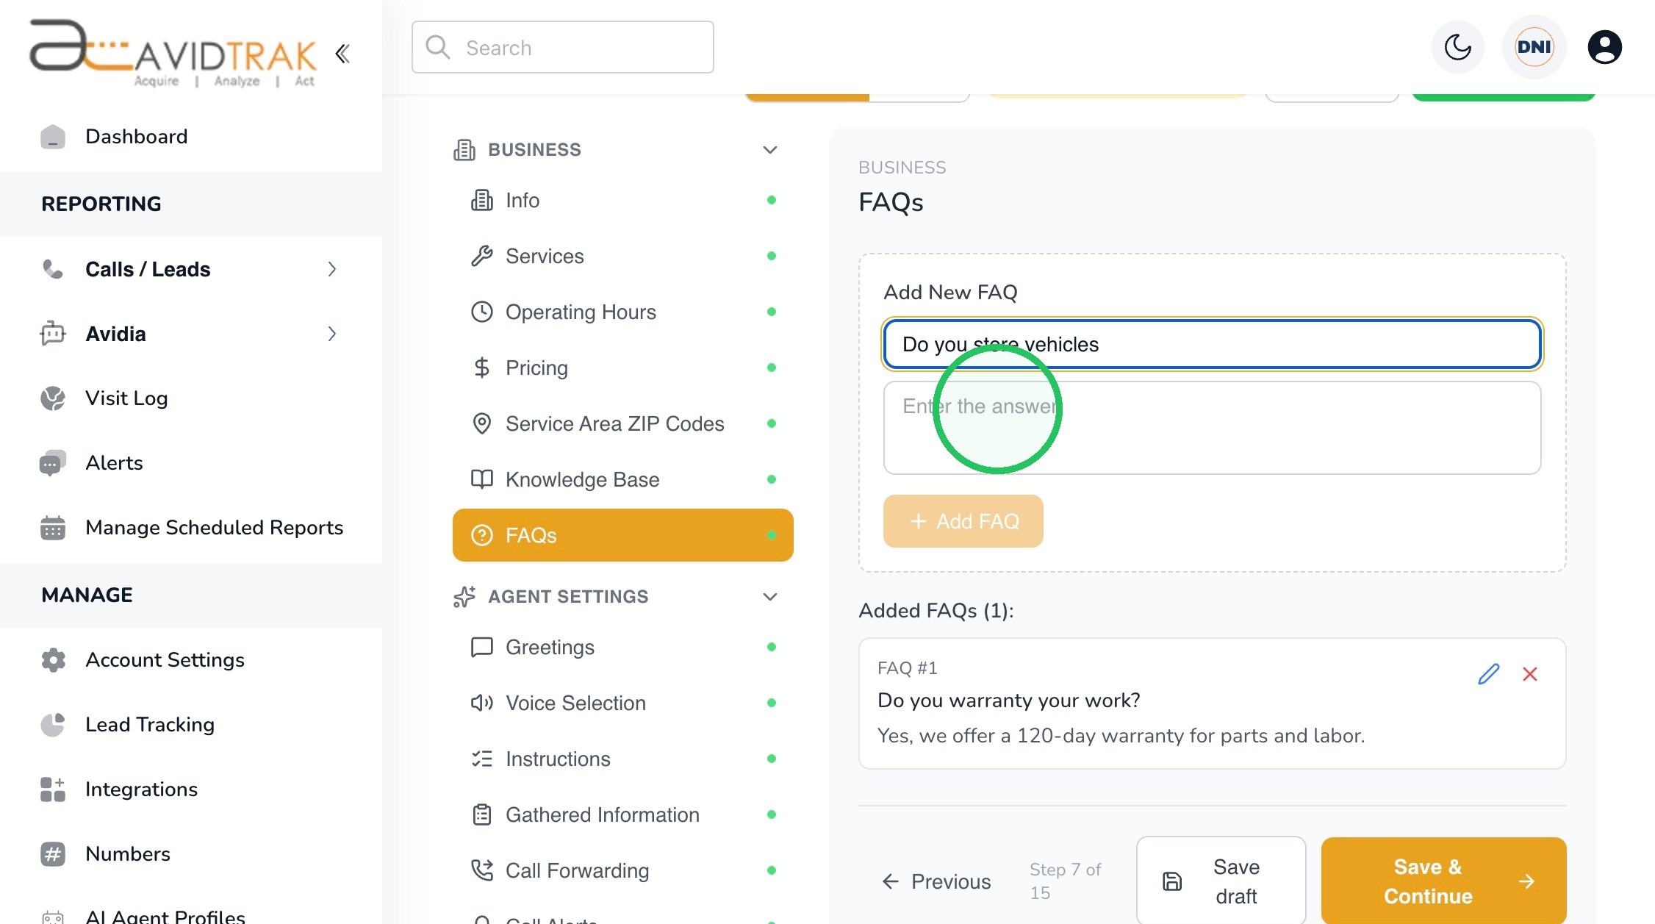Collapse the sidebar with the double-chevron icon
This screenshot has height=924, width=1655.
point(342,54)
